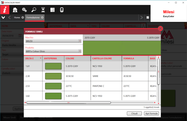Open the settings gears icon

[x=24, y=10]
